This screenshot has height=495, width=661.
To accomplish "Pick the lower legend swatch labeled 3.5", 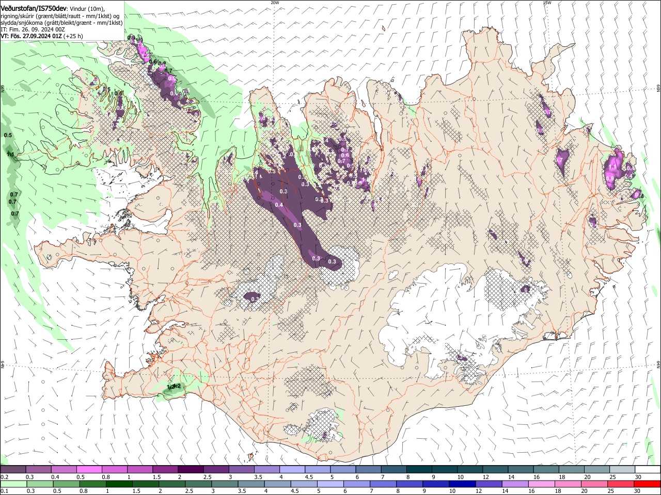I will tap(251, 484).
